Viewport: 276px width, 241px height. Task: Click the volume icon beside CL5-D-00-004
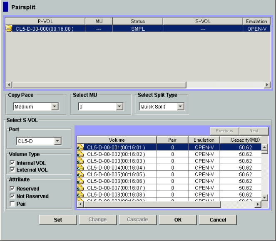click(x=80, y=167)
